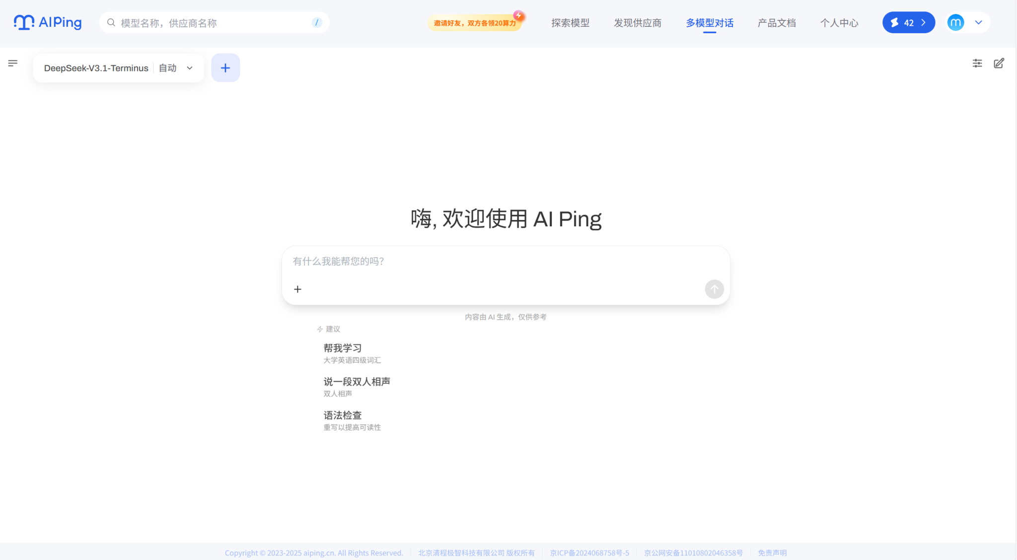Open the 产品文档 navigation item

tap(777, 23)
